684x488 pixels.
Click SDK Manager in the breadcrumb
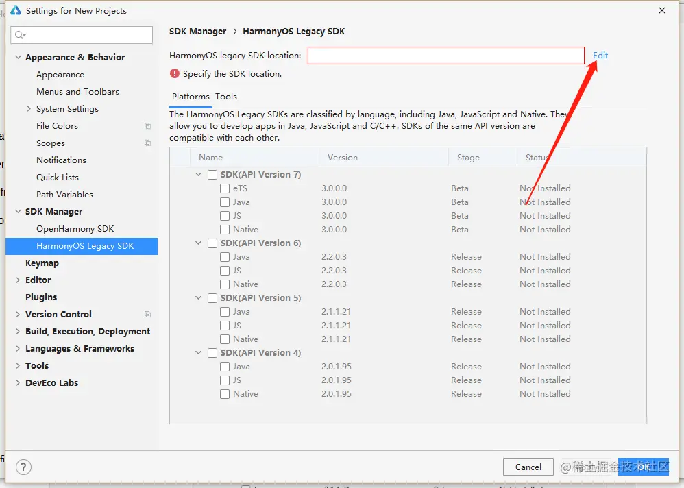pyautogui.click(x=197, y=32)
